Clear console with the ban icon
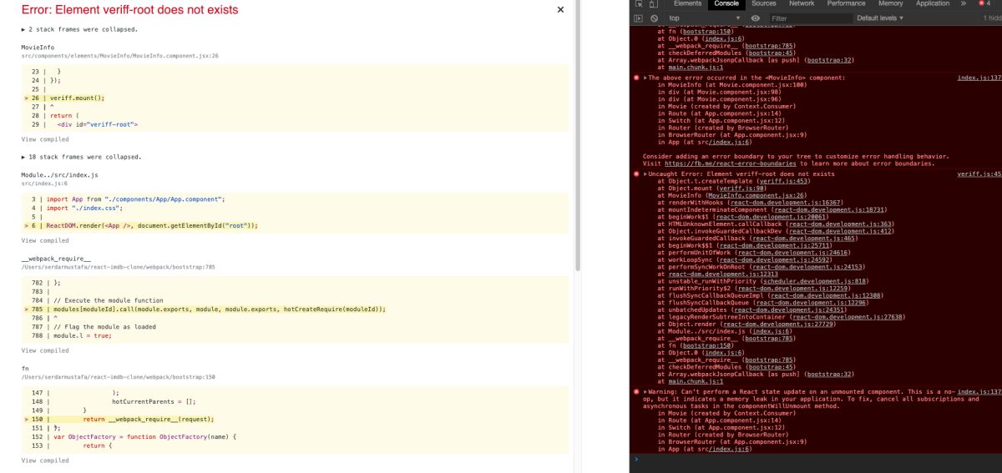Viewport: 1002px width, 473px height. (x=654, y=18)
